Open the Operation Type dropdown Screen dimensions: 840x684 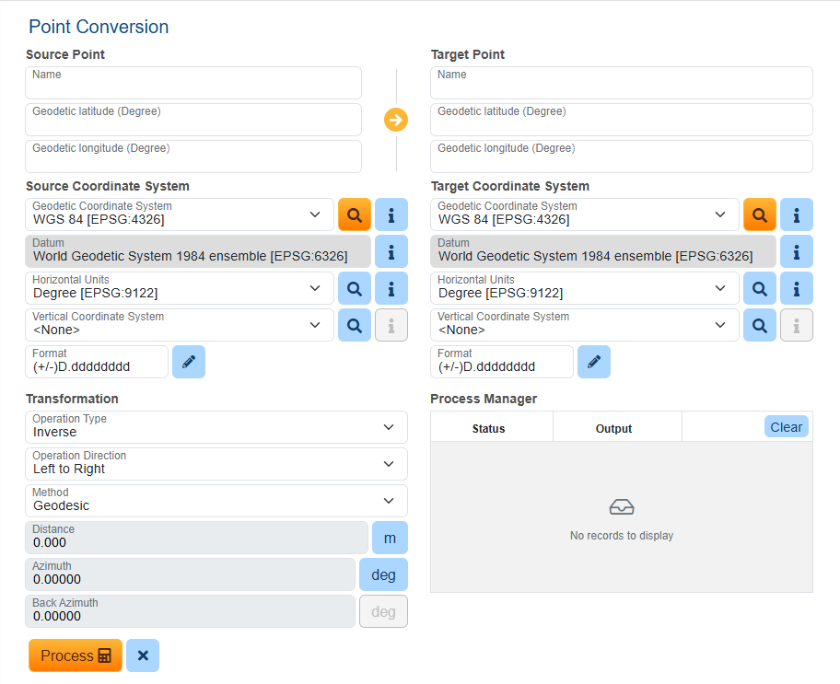coord(216,427)
